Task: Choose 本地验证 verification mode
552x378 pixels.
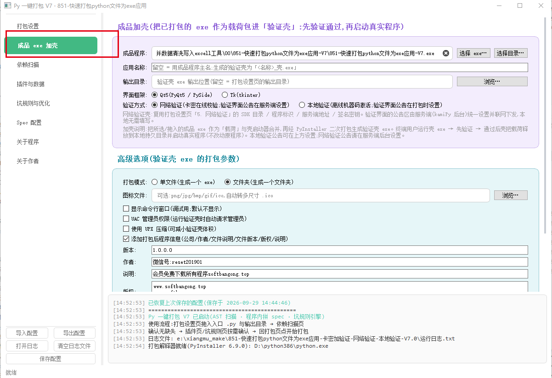Action: 371,105
